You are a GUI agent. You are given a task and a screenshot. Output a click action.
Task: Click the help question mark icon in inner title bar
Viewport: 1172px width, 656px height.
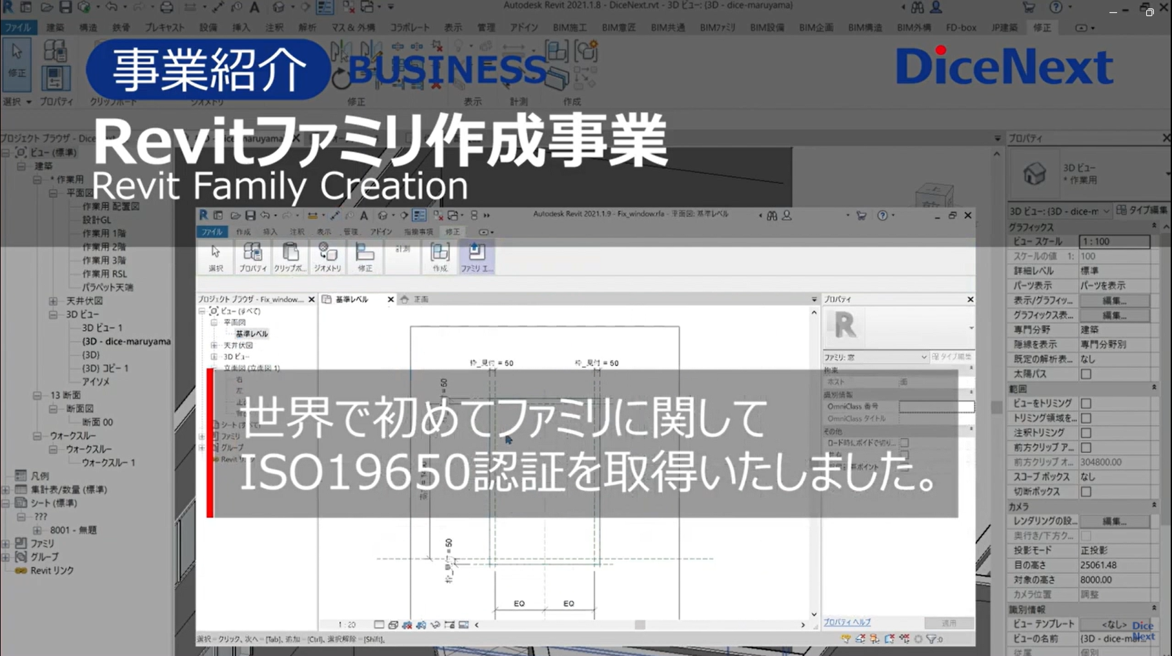tap(882, 216)
